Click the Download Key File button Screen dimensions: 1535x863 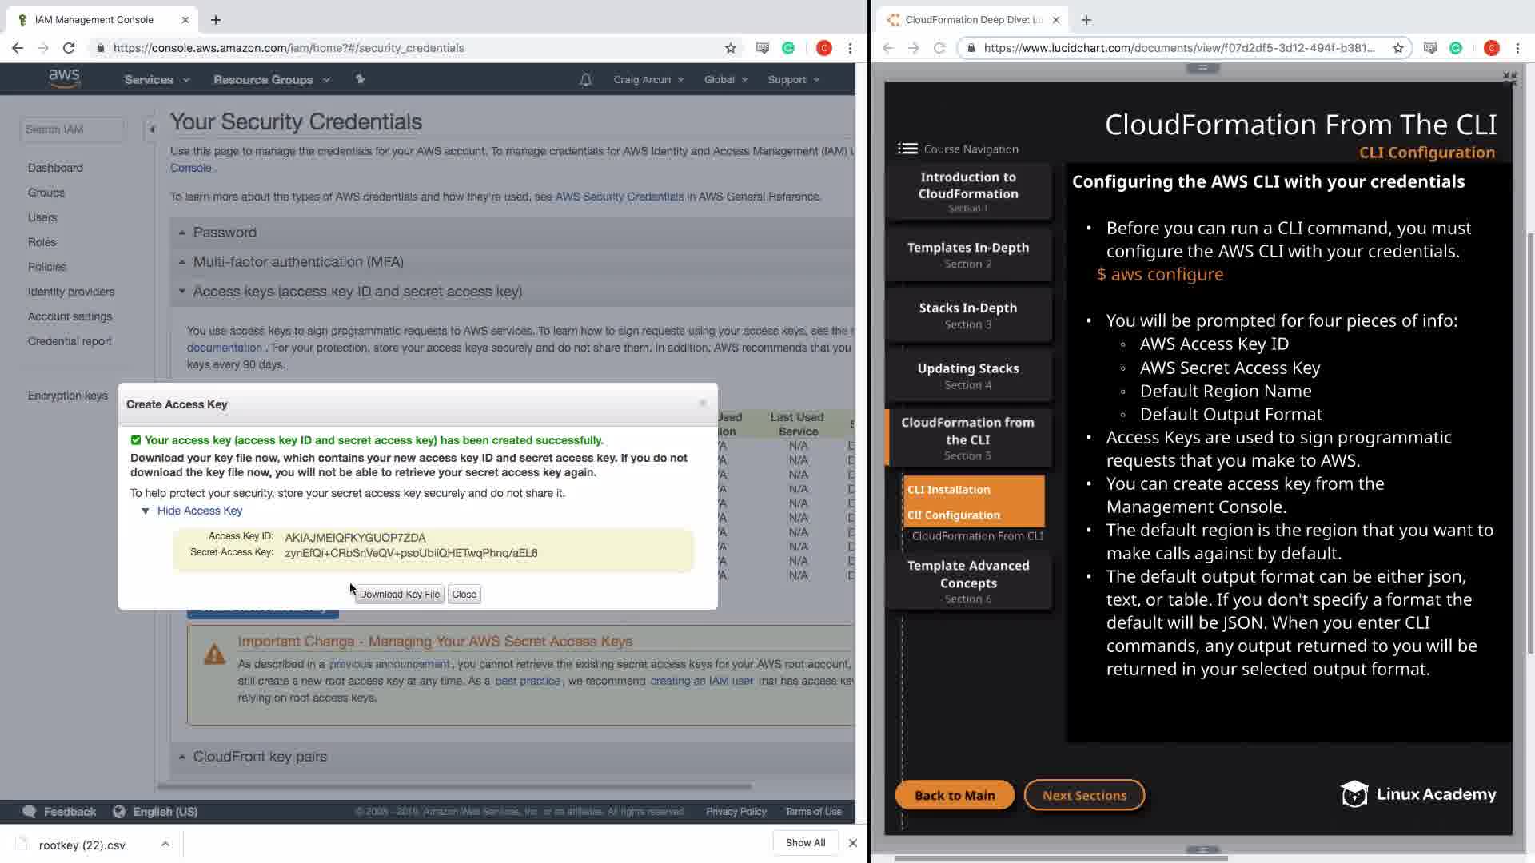399,595
